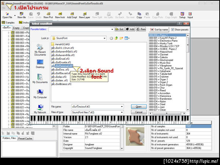Switch to the Folders, Files tab

tap(9, 138)
